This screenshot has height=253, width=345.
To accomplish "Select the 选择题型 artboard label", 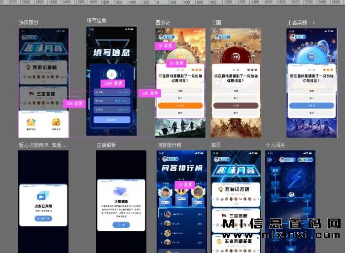I will tap(29, 23).
